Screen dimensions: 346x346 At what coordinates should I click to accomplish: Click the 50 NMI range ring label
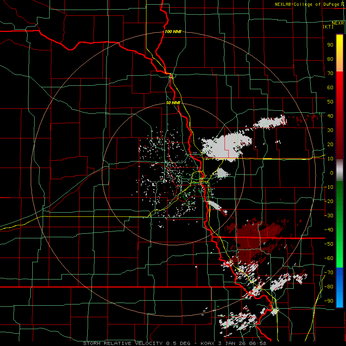click(173, 103)
